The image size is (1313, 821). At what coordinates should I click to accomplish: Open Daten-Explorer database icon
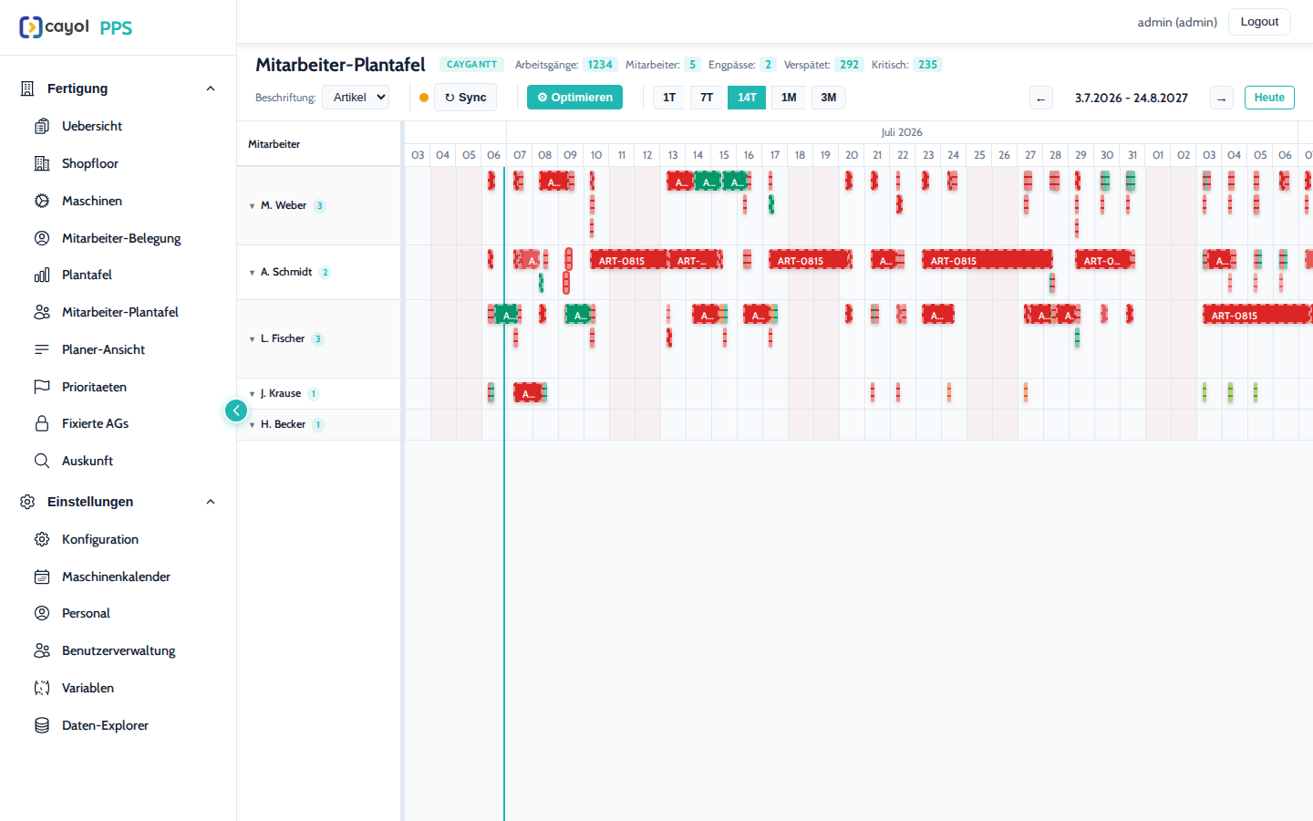tap(42, 725)
